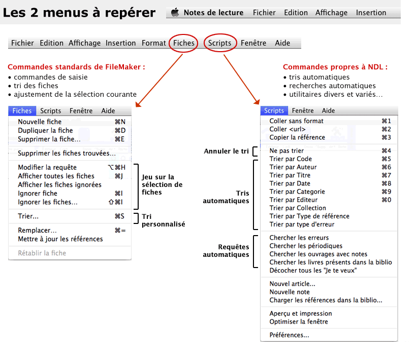Choose Aperçu et impression
This screenshot has height=342, width=415.
pyautogui.click(x=329, y=314)
